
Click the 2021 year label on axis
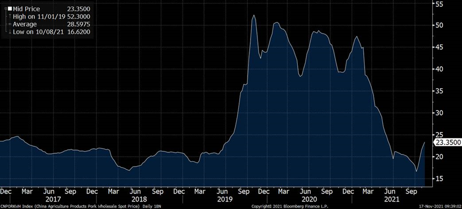tap(392, 198)
